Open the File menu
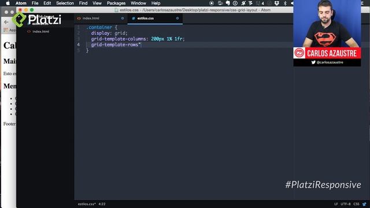The width and height of the screenshot is (370, 208). [35, 3]
